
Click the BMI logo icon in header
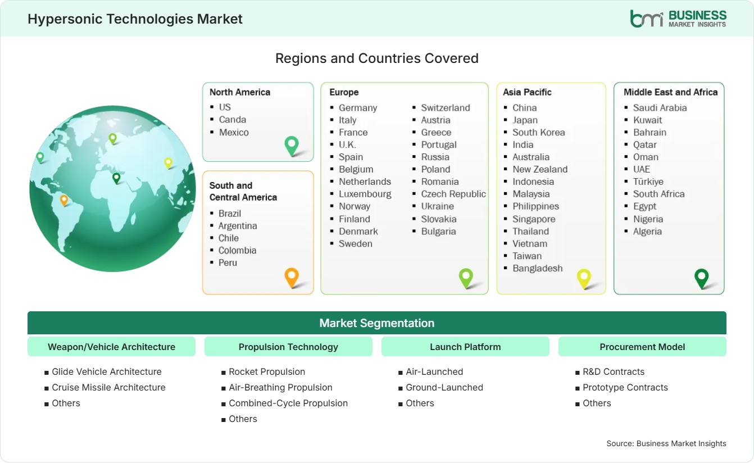coord(647,18)
